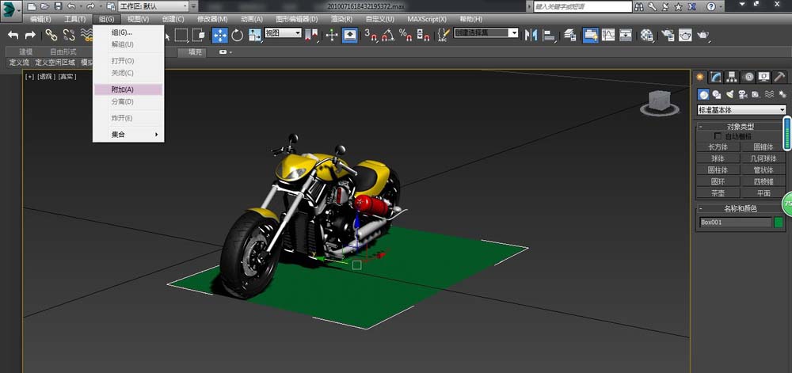Switch to the Modify panel tab
The image size is (792, 373).
coord(716,77)
